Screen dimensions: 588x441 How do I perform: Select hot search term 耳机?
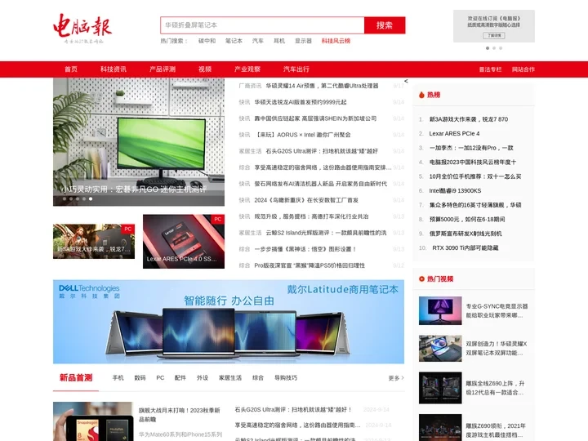(x=279, y=41)
